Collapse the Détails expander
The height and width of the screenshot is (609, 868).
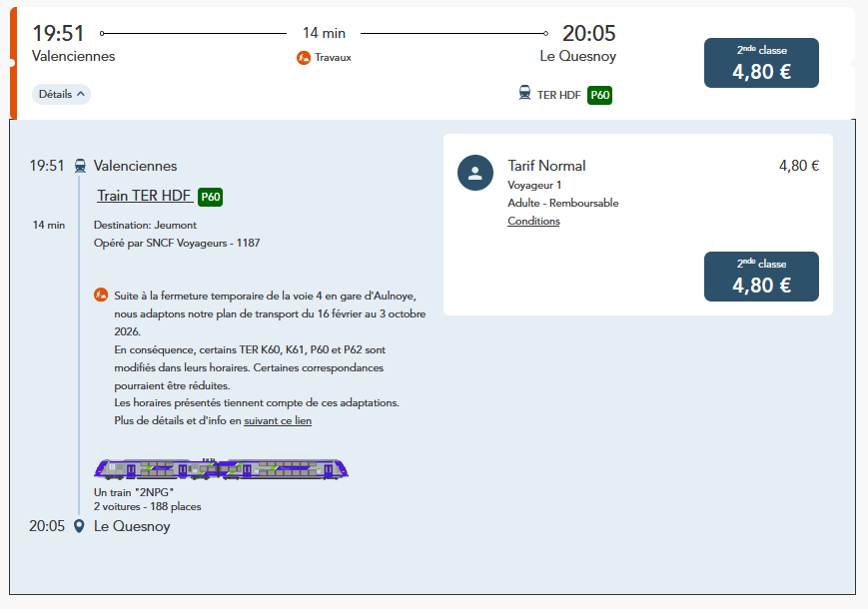coord(61,94)
